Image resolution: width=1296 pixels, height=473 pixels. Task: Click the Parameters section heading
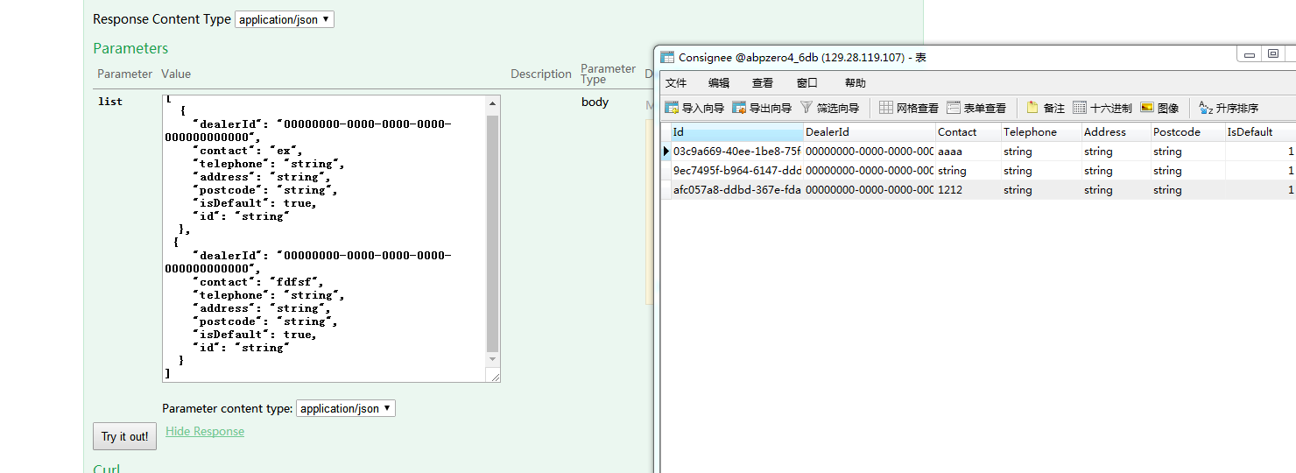[130, 48]
